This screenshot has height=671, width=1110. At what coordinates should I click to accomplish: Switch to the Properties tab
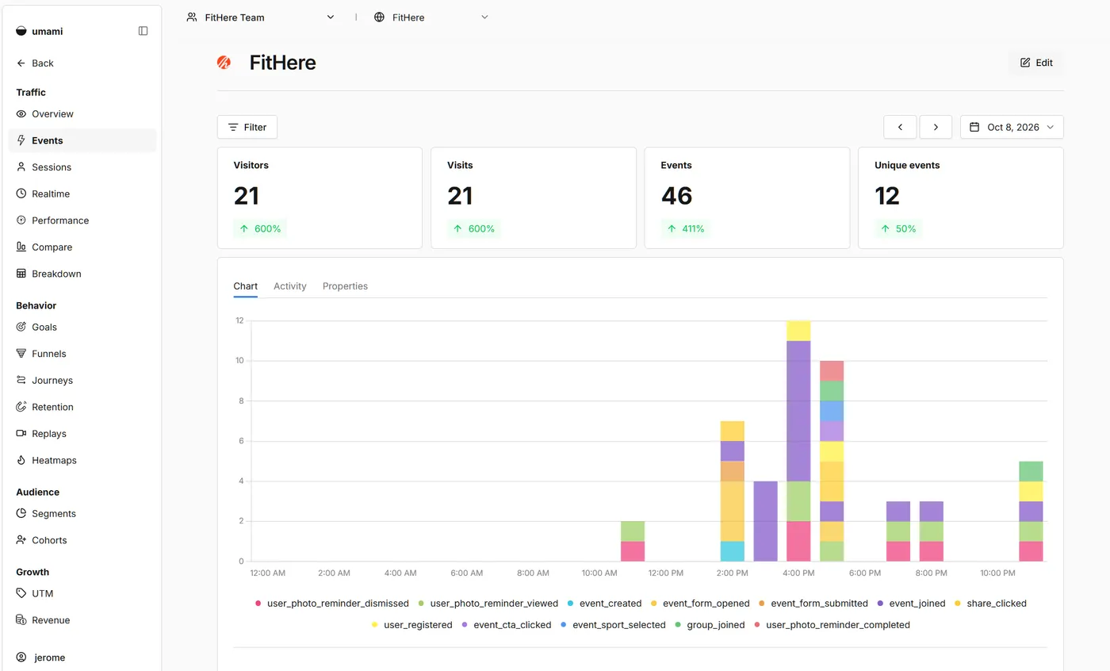345,286
